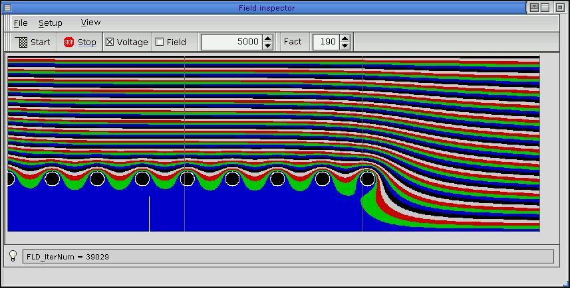Click the toolbar drag handle beside Start
This screenshot has width=570, height=288.
[8, 42]
